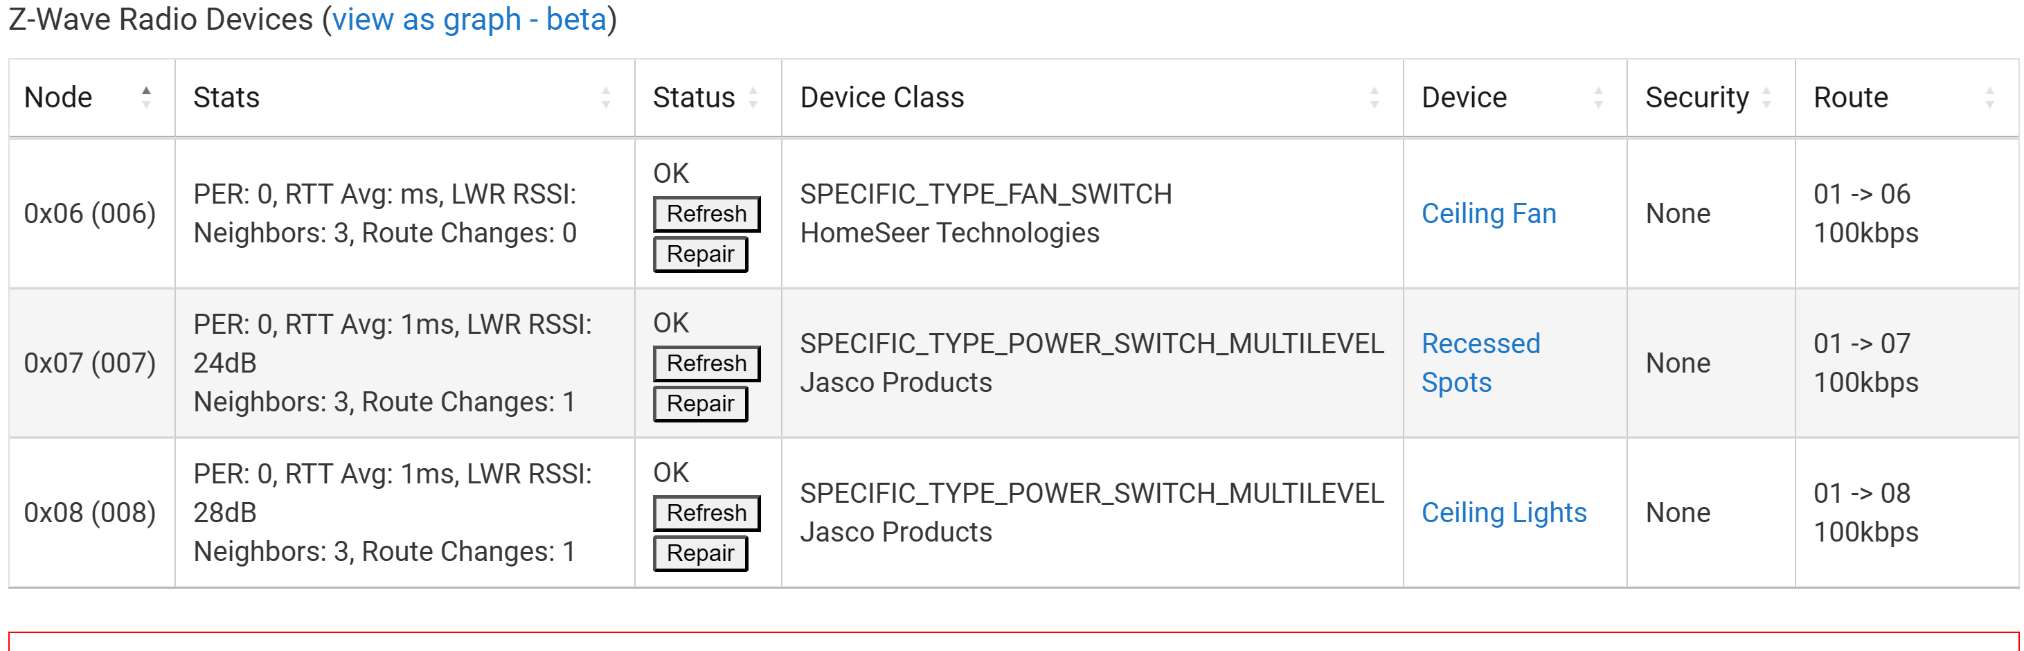Sort table by Stats column arrows
Viewport: 2024px width, 651px height.
pyautogui.click(x=606, y=98)
